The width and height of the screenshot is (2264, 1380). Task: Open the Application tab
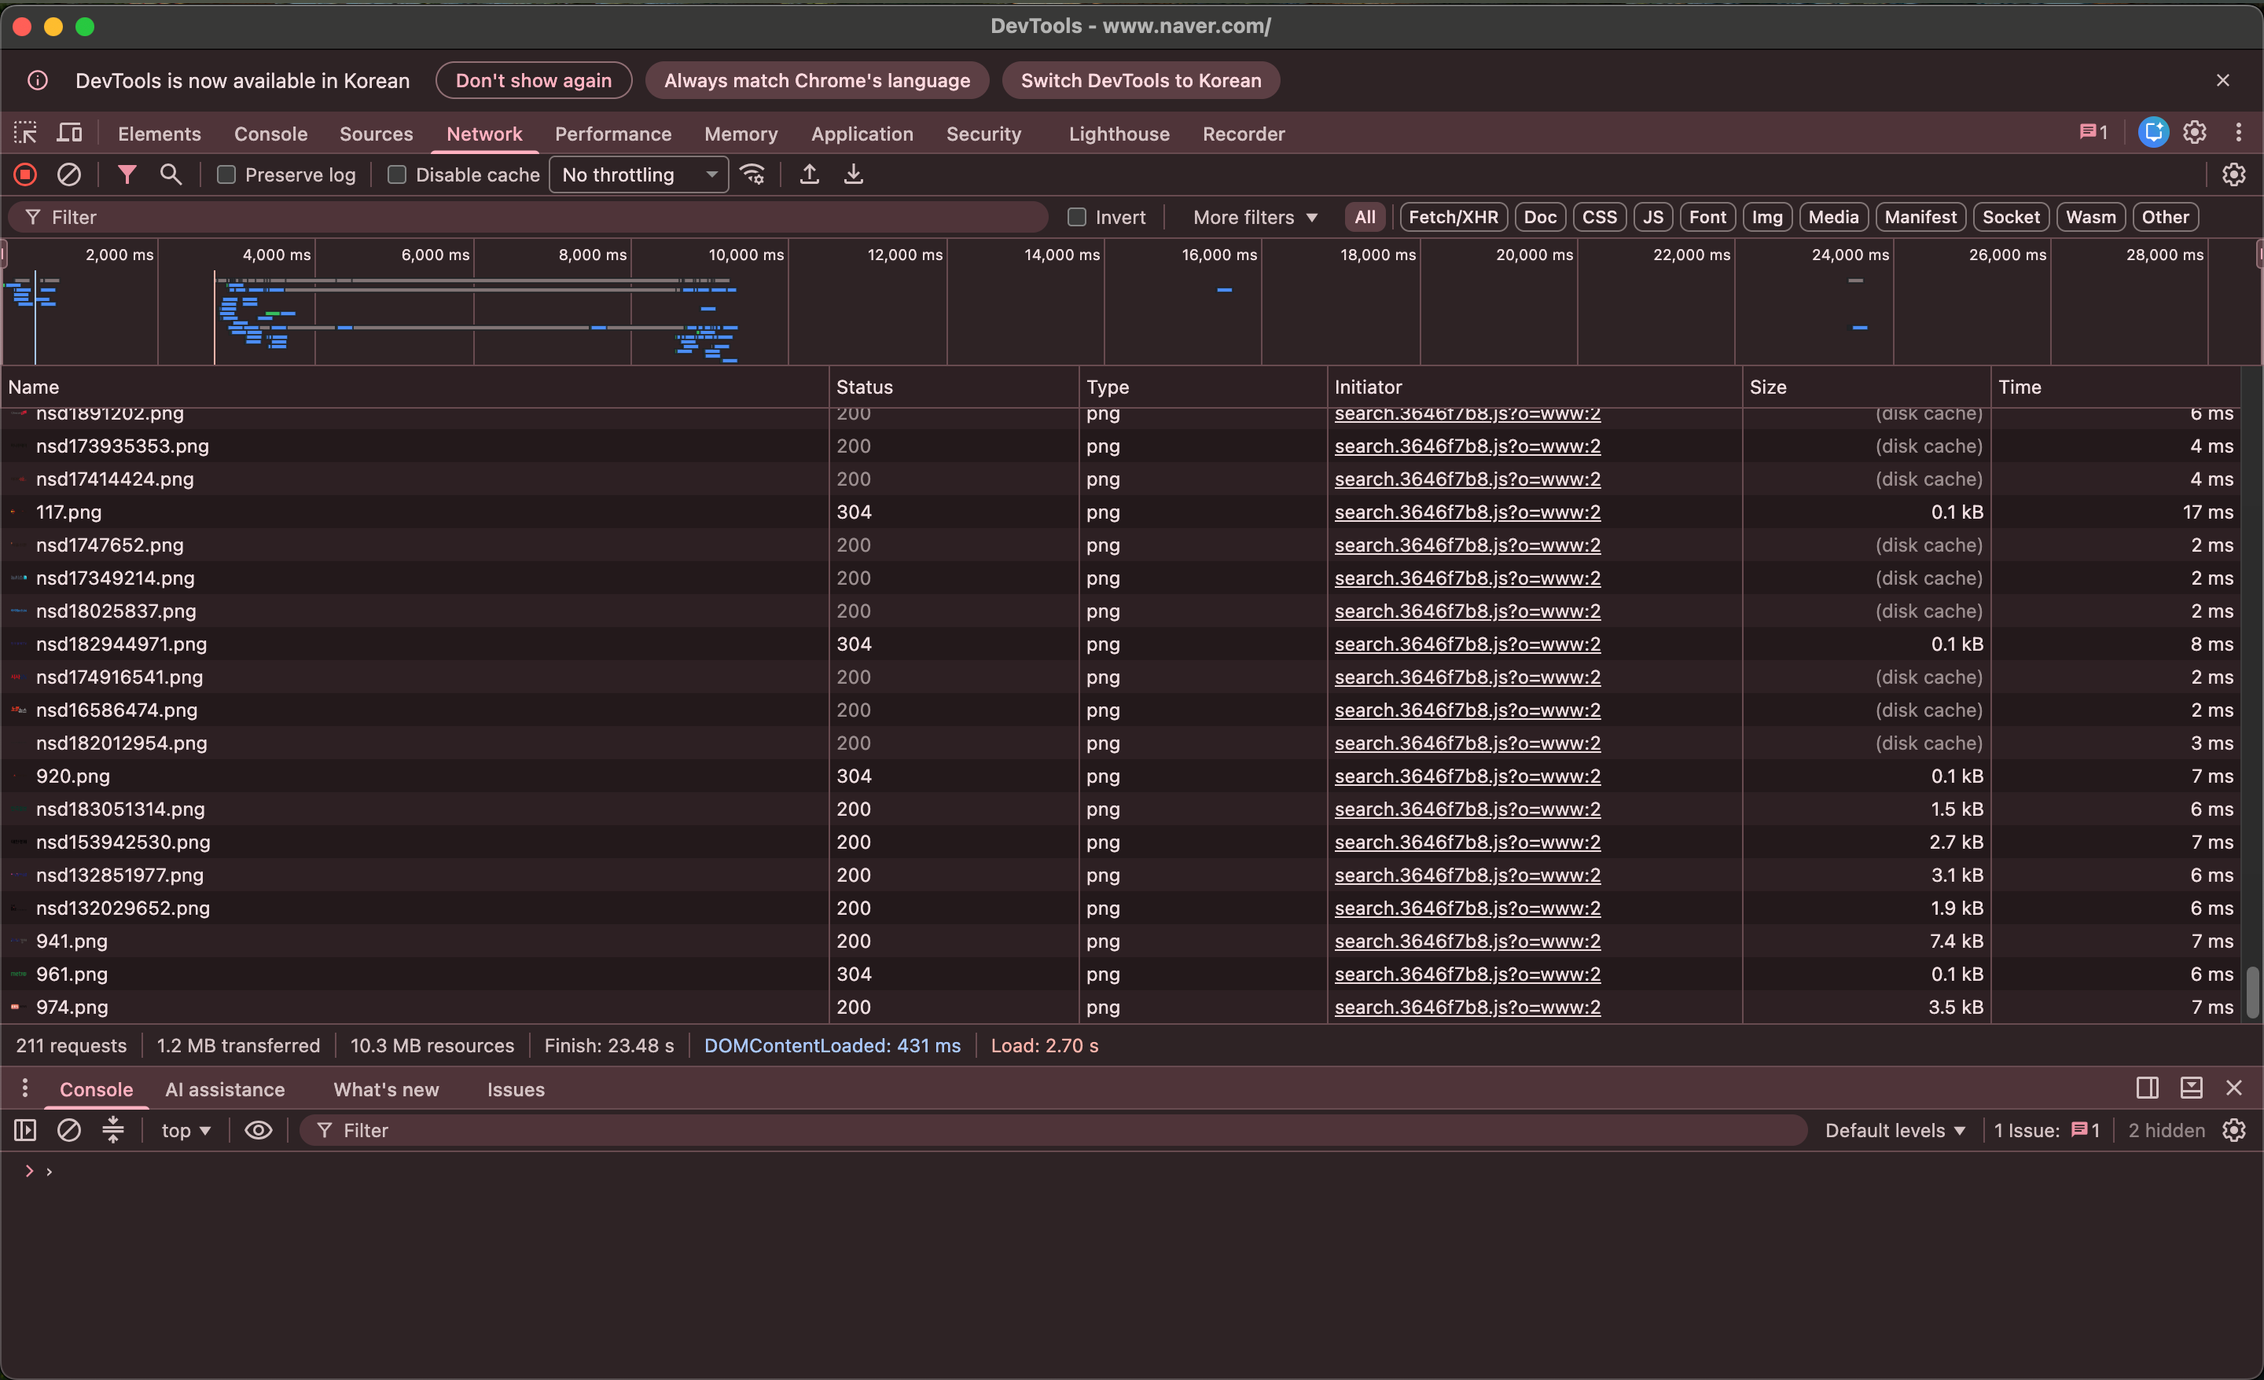[862, 134]
